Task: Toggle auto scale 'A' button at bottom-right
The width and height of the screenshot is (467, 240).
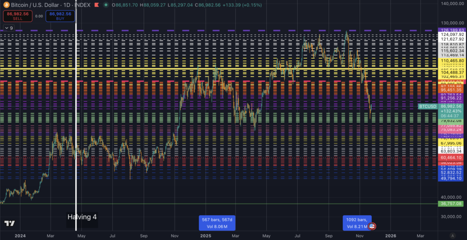Action: coord(452,235)
